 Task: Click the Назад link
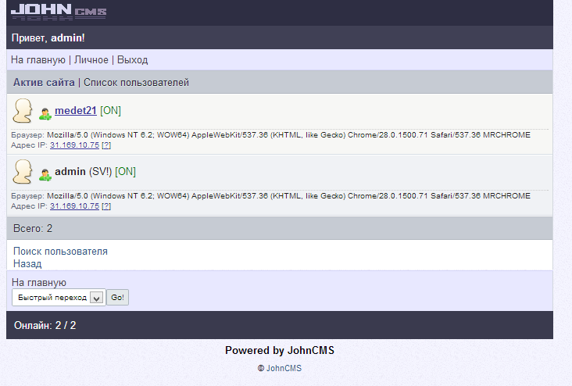click(27, 264)
